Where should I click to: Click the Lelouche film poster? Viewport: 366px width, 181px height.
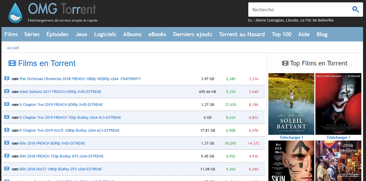(x=338, y=160)
